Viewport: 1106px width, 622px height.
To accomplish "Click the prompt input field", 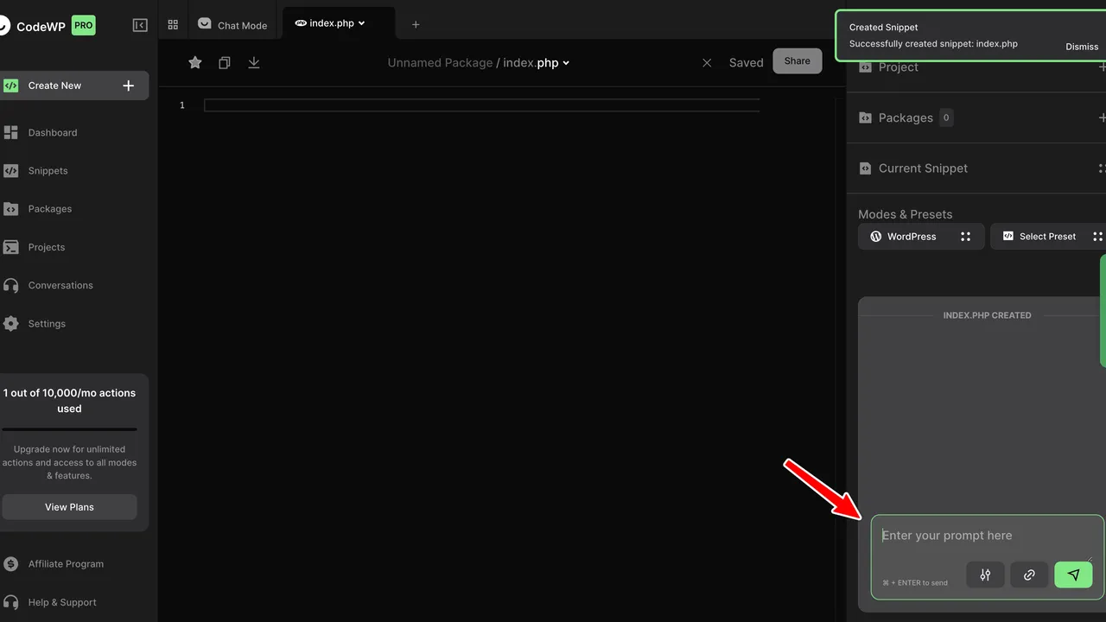I will 986,536.
